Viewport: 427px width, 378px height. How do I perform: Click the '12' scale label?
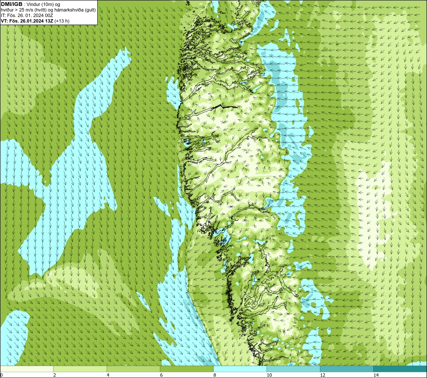[x=322, y=375]
